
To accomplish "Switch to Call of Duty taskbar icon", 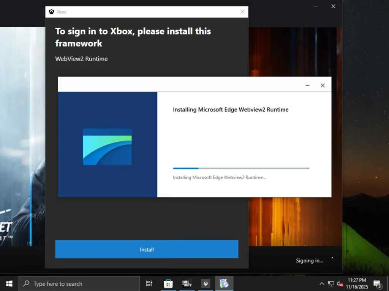I will coord(187,283).
